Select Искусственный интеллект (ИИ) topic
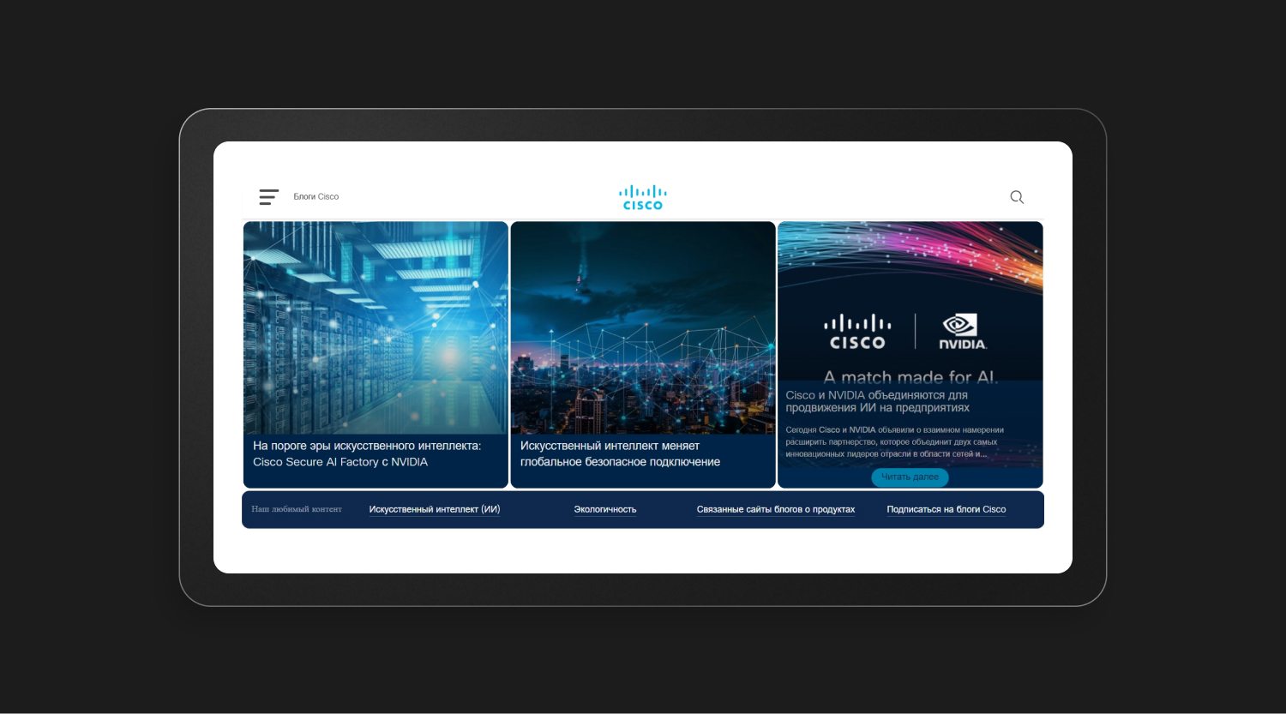 click(x=435, y=509)
